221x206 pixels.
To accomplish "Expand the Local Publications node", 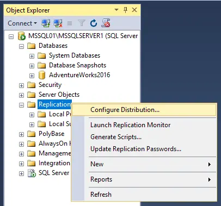I will click(32, 115).
